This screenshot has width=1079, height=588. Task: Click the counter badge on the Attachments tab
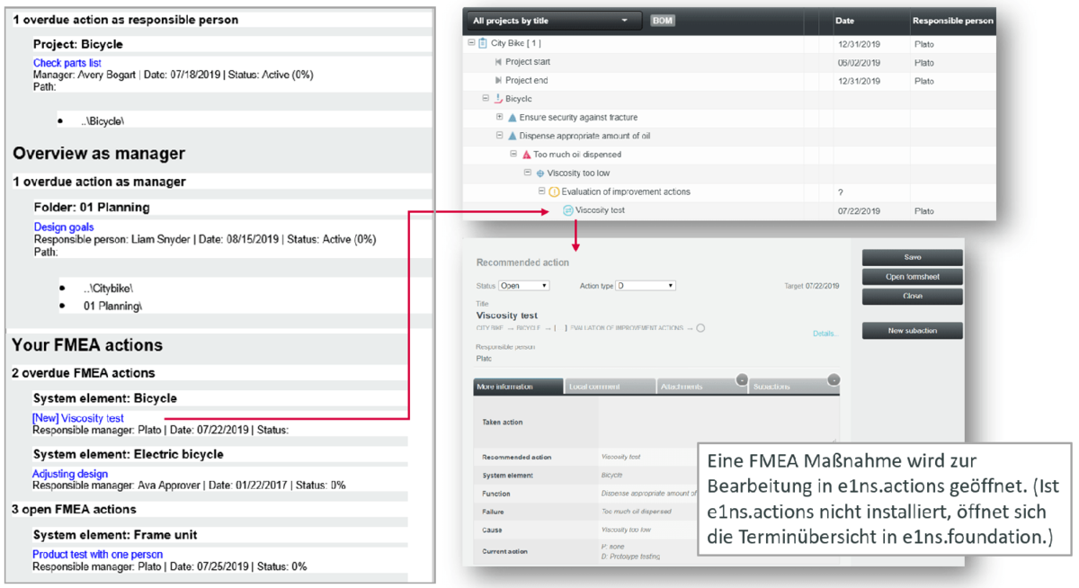pyautogui.click(x=742, y=379)
